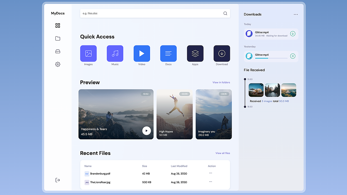Select the folder icon in the sidebar
Image resolution: width=347 pixels, height=195 pixels.
(x=57, y=38)
